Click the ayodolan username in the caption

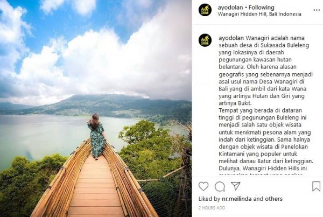pos(231,38)
